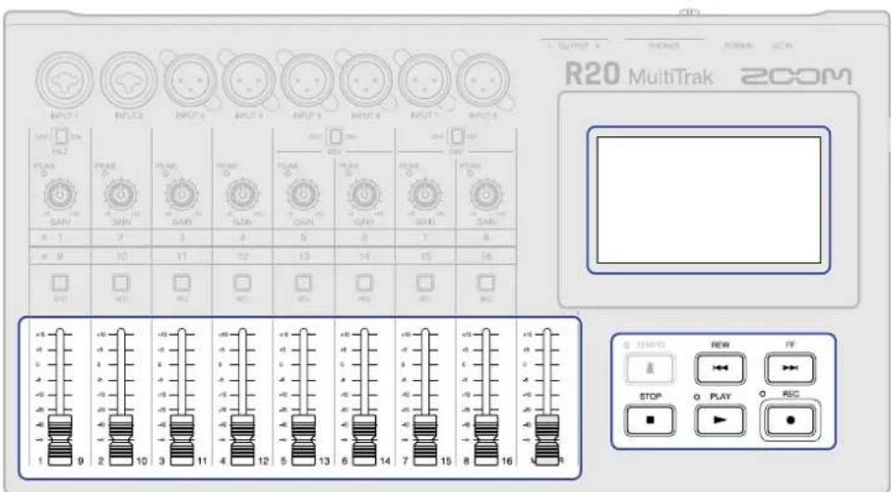The height and width of the screenshot is (492, 891).
Task: Click the FF fast-forward button
Action: [x=790, y=368]
